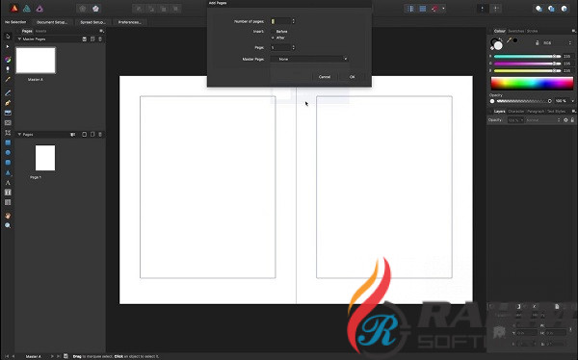Switch to the Swatches tab
The width and height of the screenshot is (578, 360).
coord(515,31)
